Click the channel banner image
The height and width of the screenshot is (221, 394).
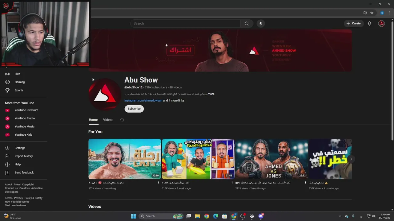pyautogui.click(x=220, y=51)
